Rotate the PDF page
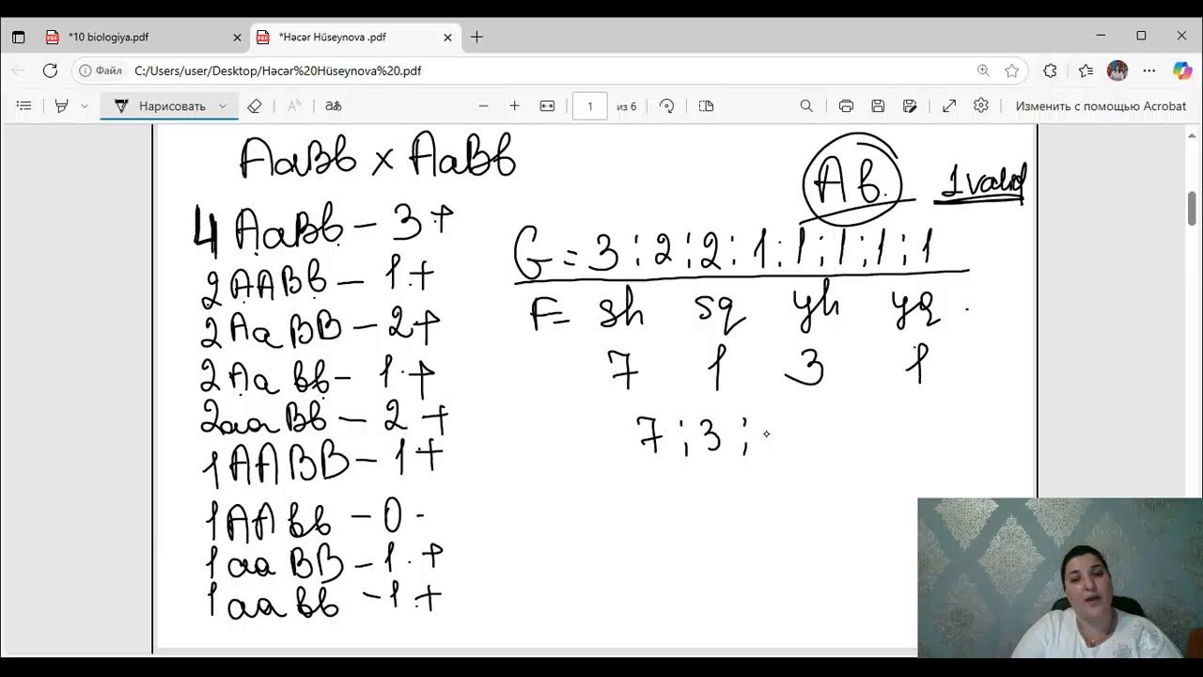The image size is (1203, 677). [x=666, y=106]
